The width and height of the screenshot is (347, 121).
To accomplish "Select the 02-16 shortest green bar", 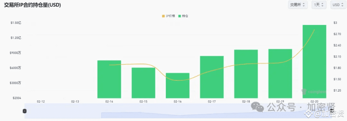I will tap(177, 85).
